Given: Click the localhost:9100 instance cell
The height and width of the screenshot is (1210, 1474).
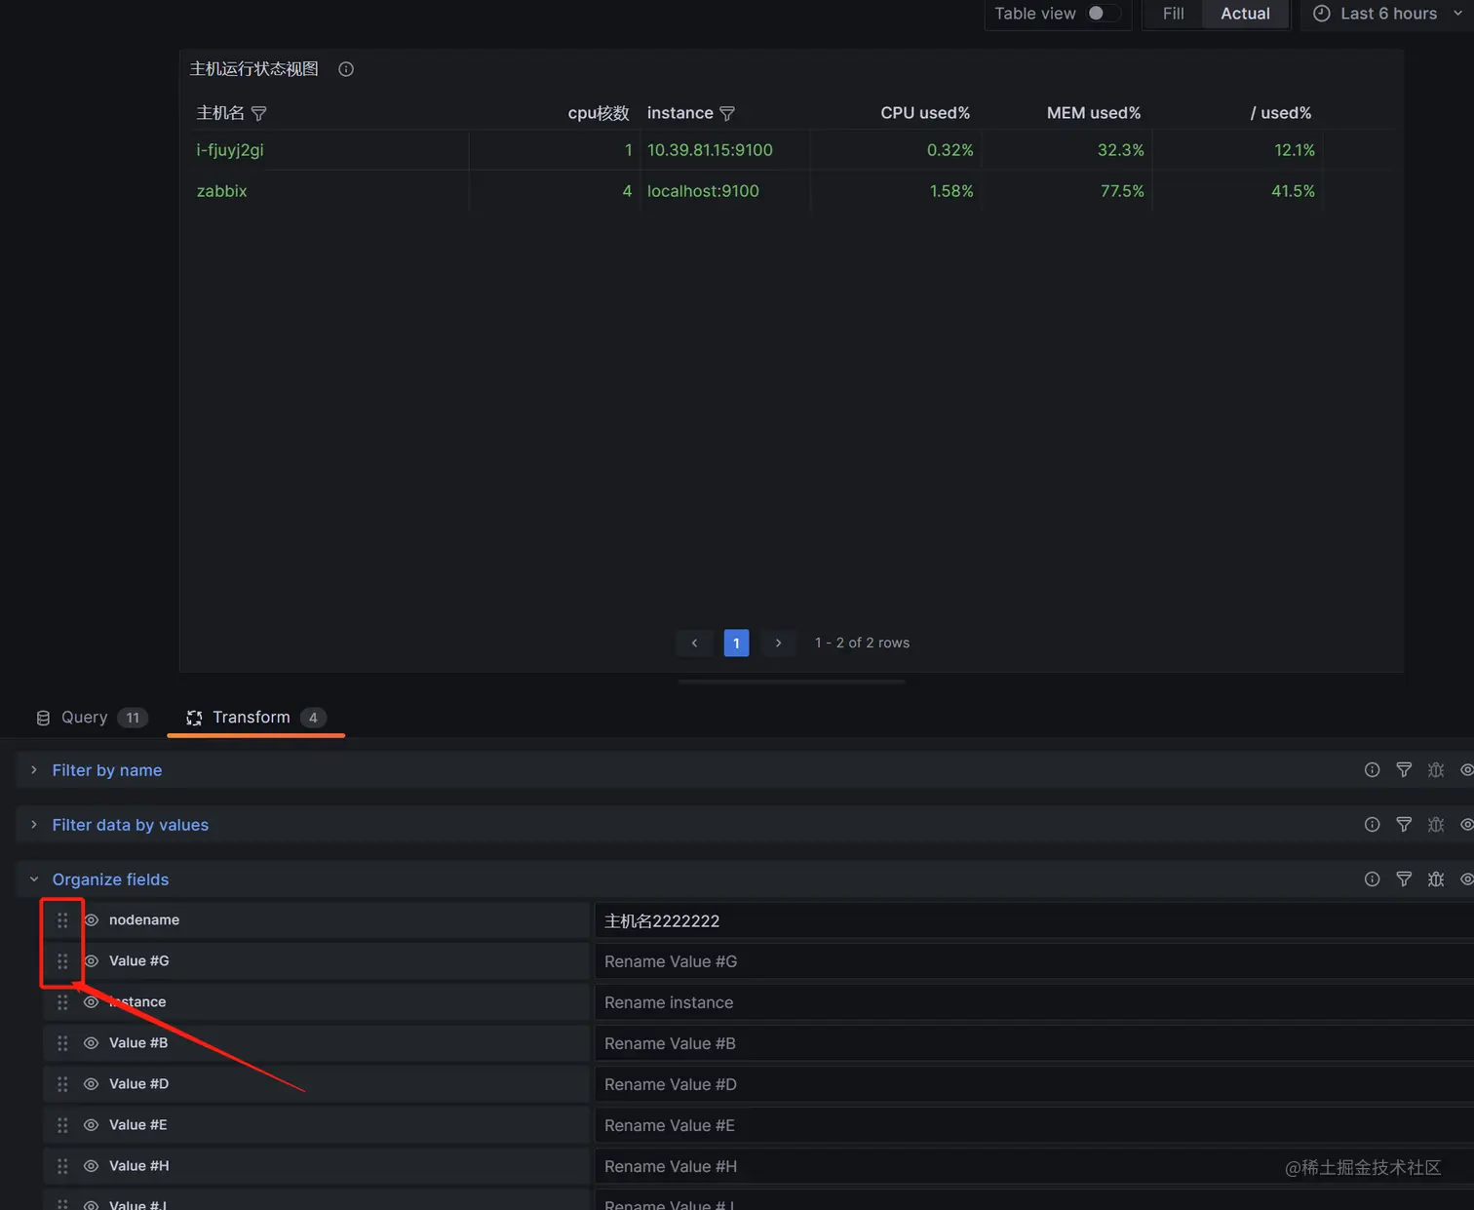Looking at the screenshot, I should (703, 191).
